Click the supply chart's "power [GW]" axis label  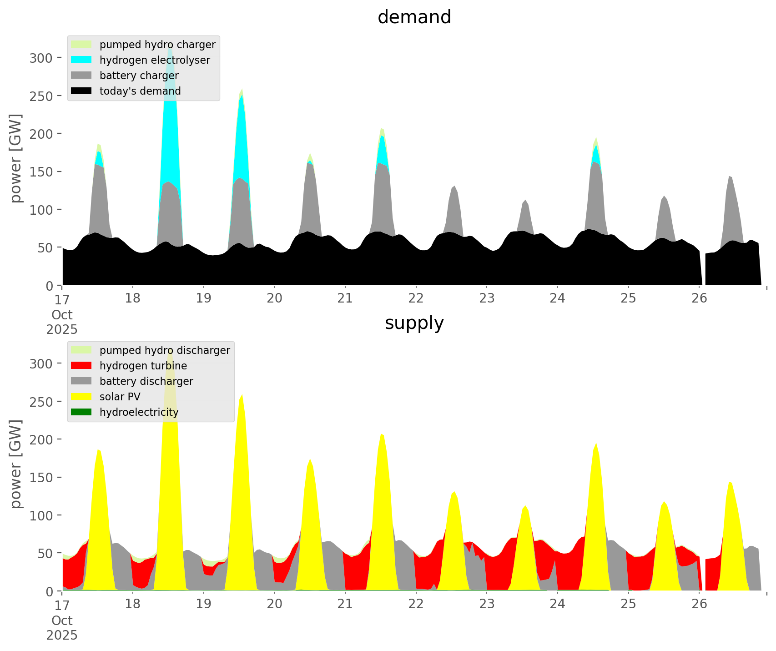pyautogui.click(x=16, y=464)
